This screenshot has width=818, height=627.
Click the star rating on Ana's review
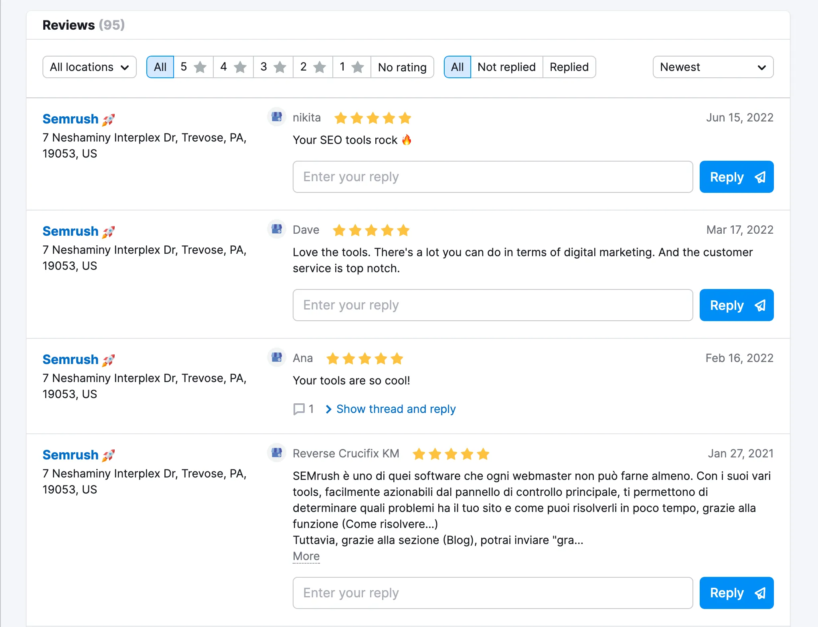click(x=365, y=358)
